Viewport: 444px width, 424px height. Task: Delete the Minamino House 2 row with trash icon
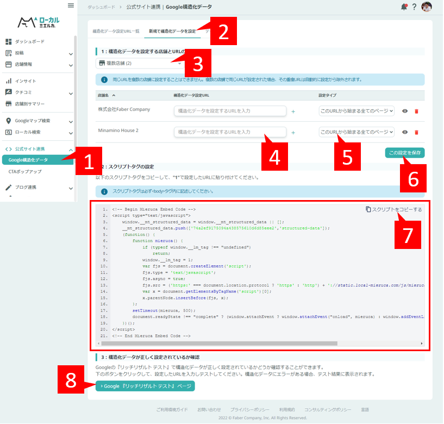click(x=416, y=132)
